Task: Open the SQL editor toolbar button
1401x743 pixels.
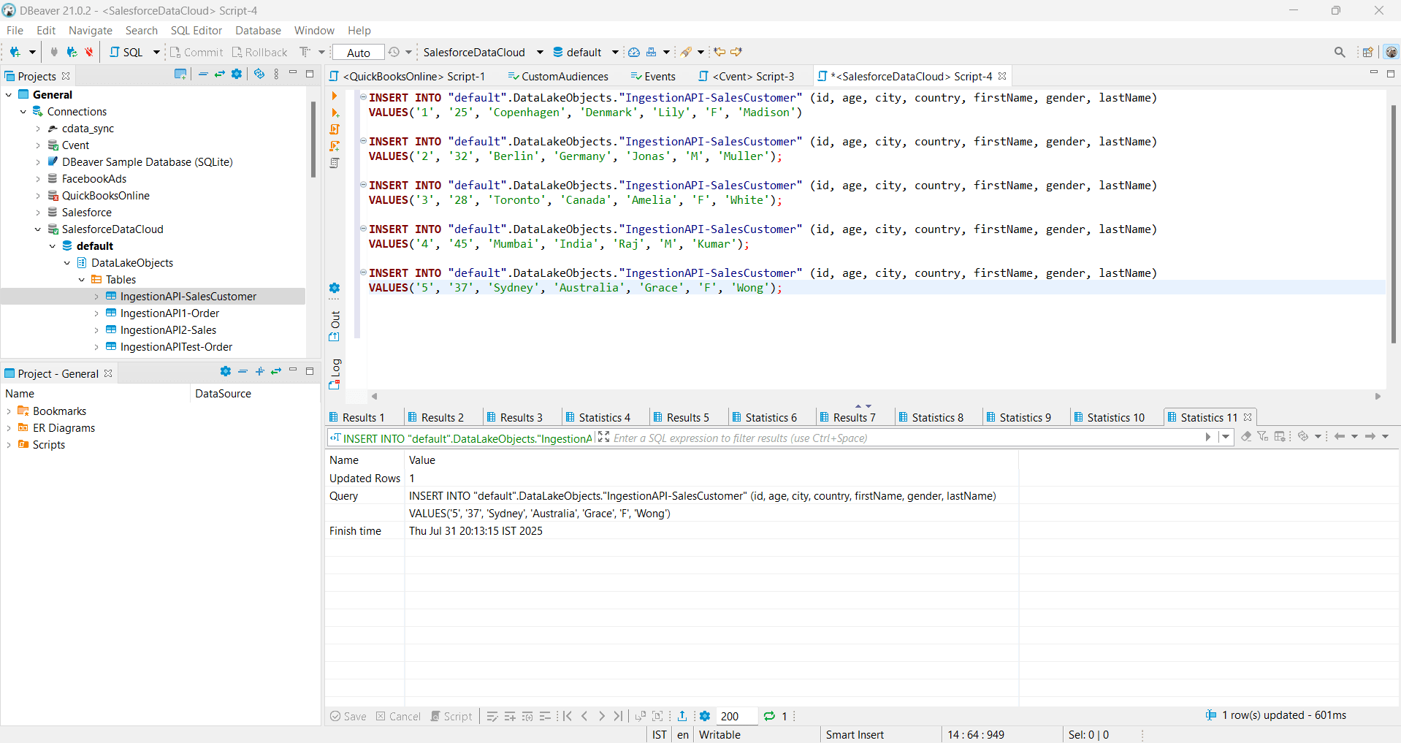Action: 126,52
